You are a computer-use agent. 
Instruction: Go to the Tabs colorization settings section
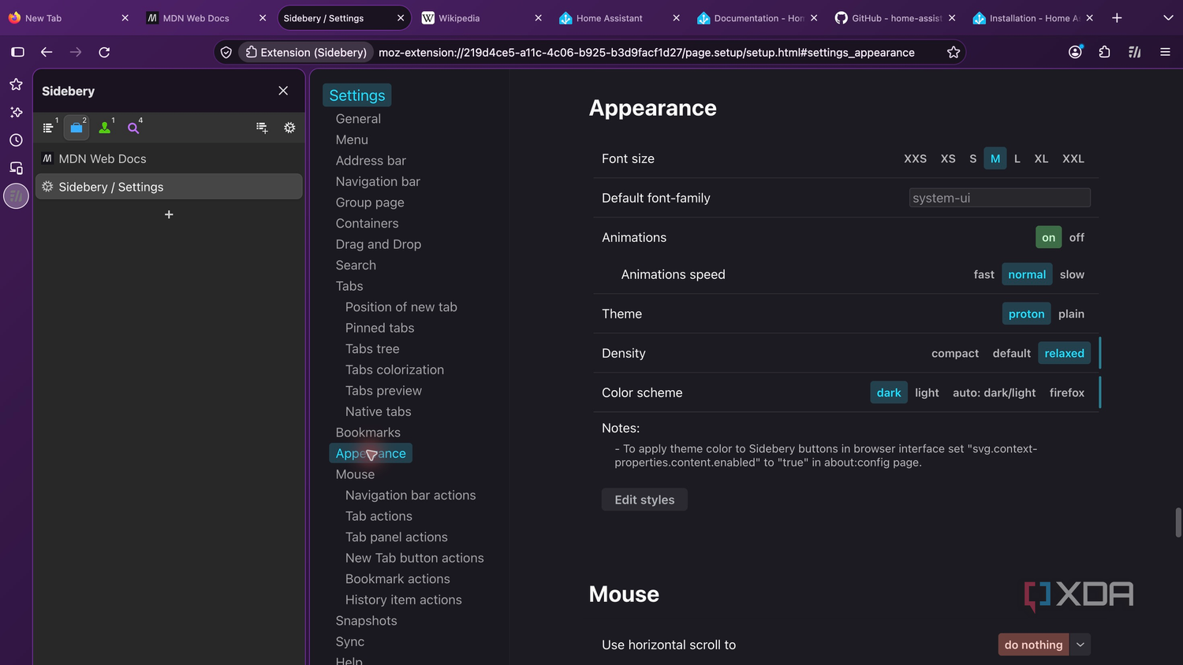pyautogui.click(x=394, y=370)
